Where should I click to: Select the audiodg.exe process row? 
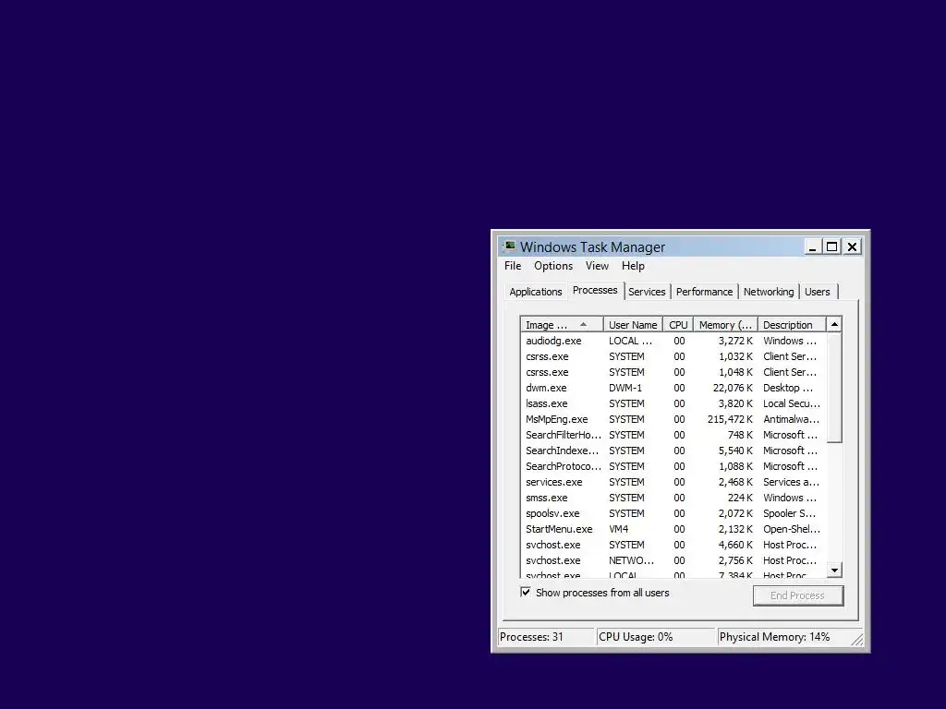[673, 341]
